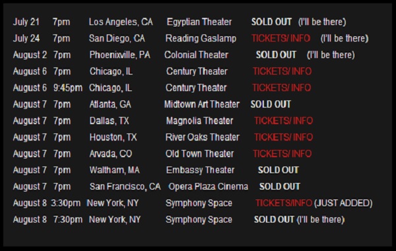This screenshot has width=396, height=251.
Task: Click the Egyptian Theater venue name
Action: click(x=199, y=22)
